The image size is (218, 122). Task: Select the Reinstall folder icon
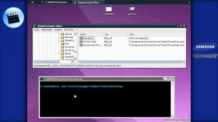pos(62,37)
